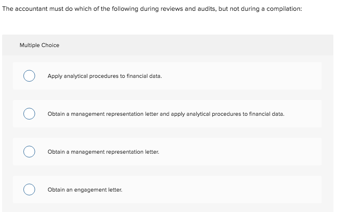The width and height of the screenshot is (343, 212).
Task: Click the question sentence about reviews and audits
Action: [x=152, y=9]
